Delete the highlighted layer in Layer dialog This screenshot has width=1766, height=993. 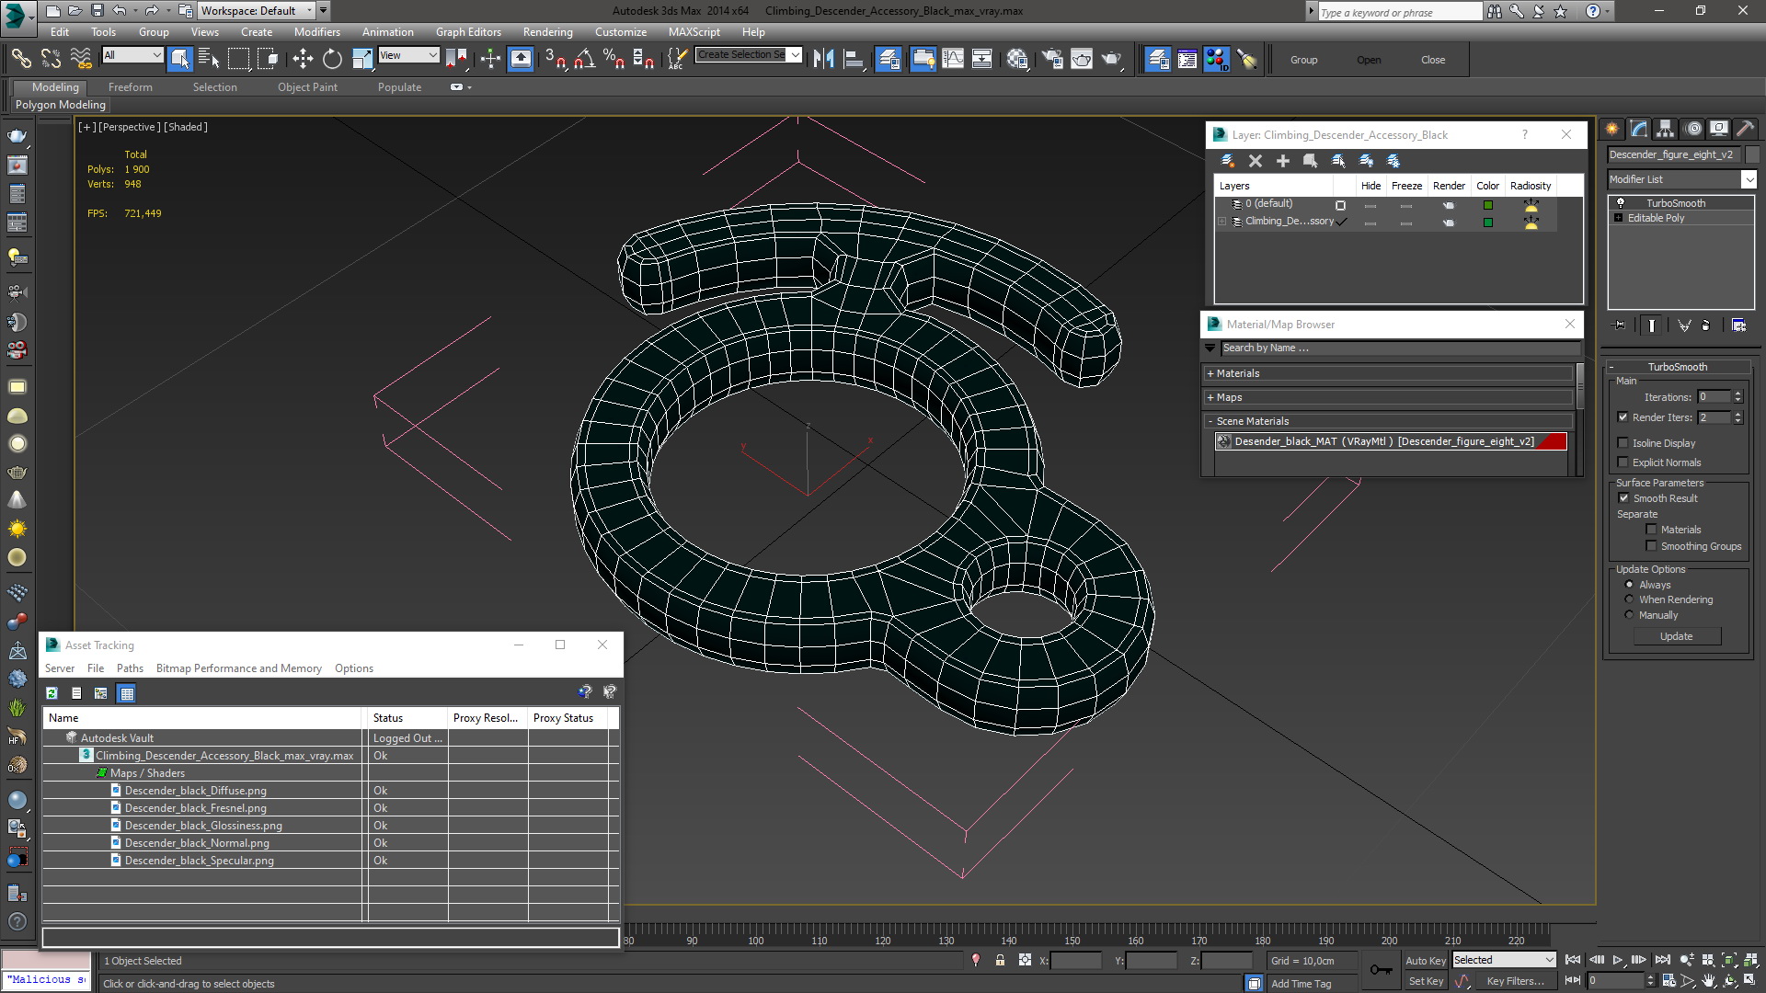(x=1256, y=161)
